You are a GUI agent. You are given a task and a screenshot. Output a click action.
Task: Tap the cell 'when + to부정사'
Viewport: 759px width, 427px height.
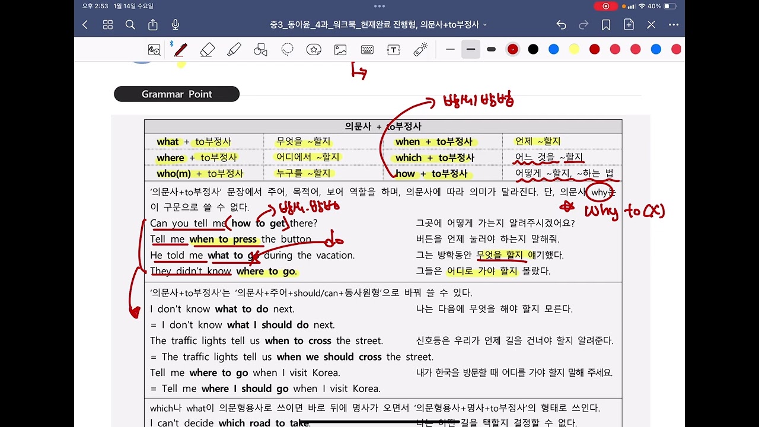[x=434, y=141]
